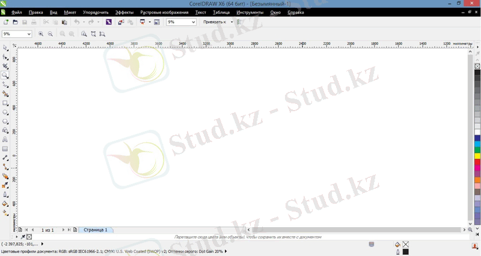Select the Polygon tool

tap(5, 121)
